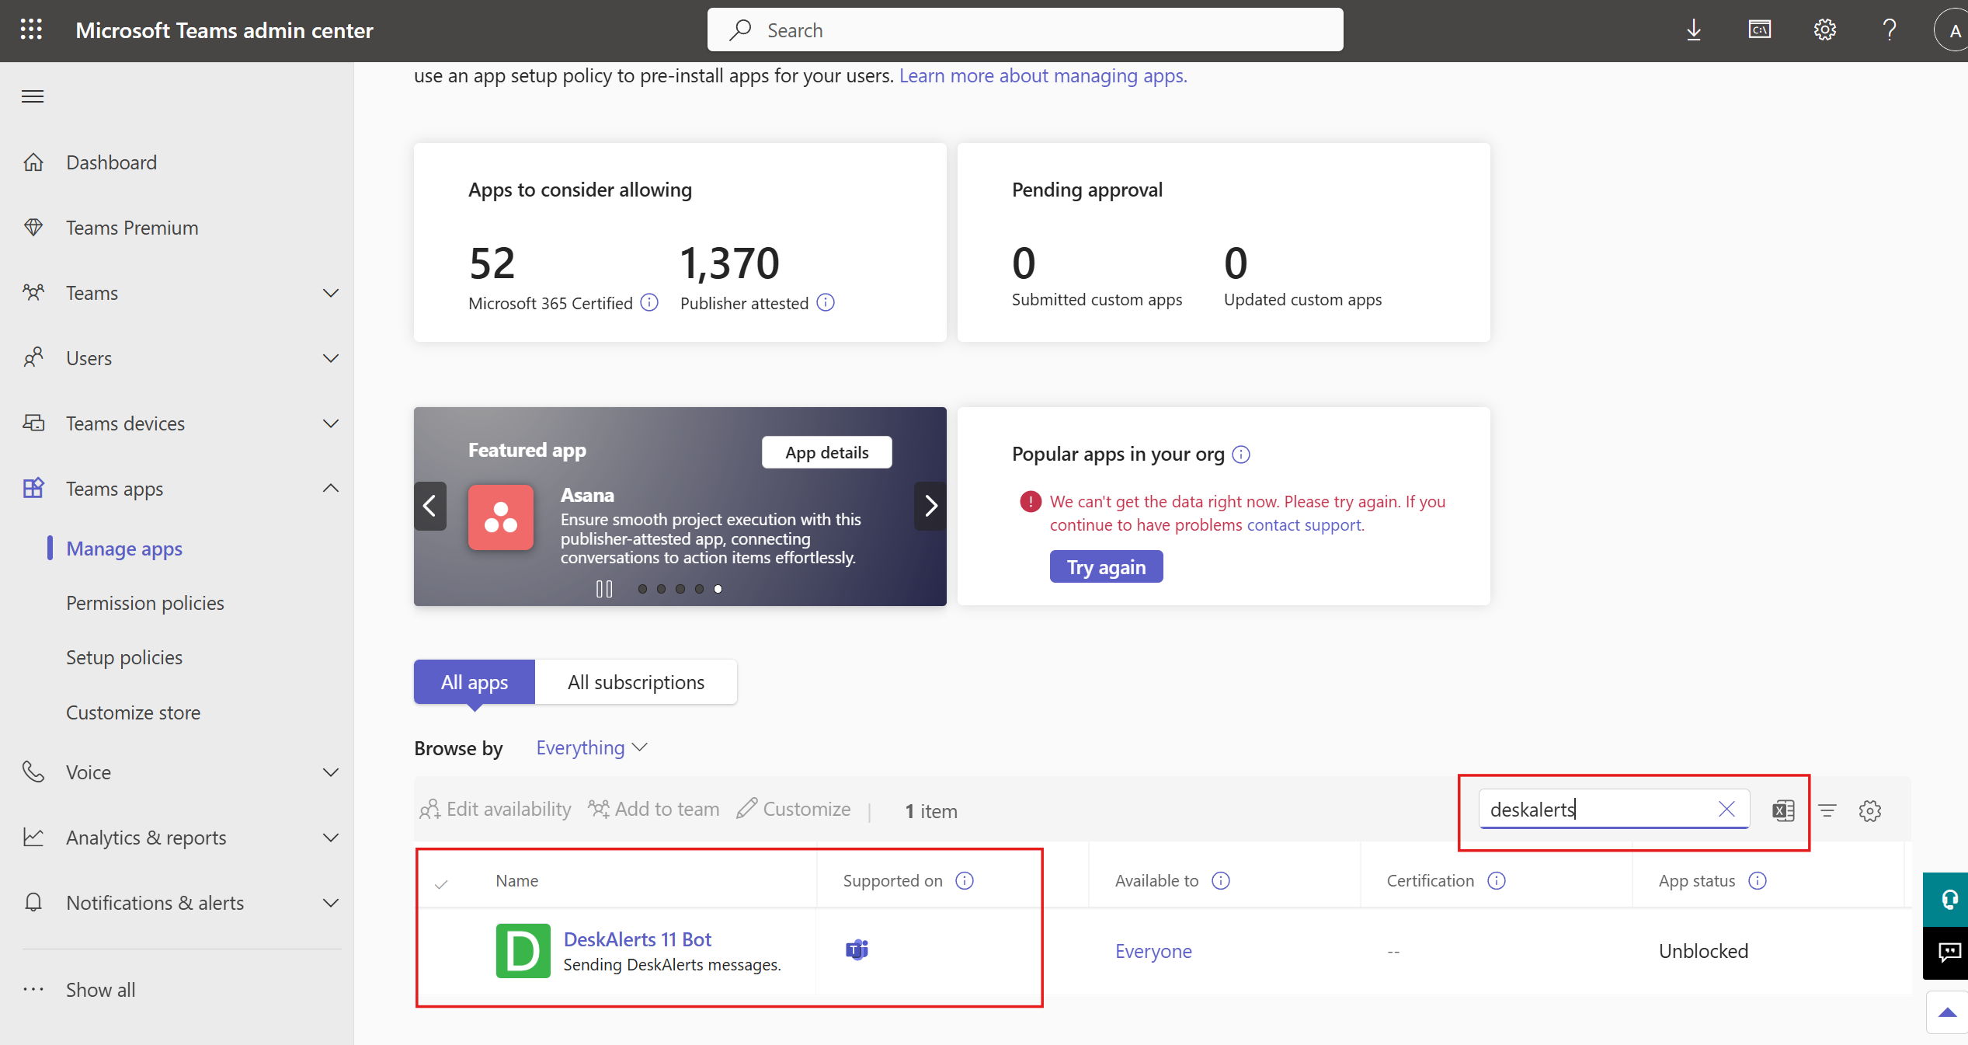Open Permission policies in the sidebar
This screenshot has width=1968, height=1045.
coord(144,602)
